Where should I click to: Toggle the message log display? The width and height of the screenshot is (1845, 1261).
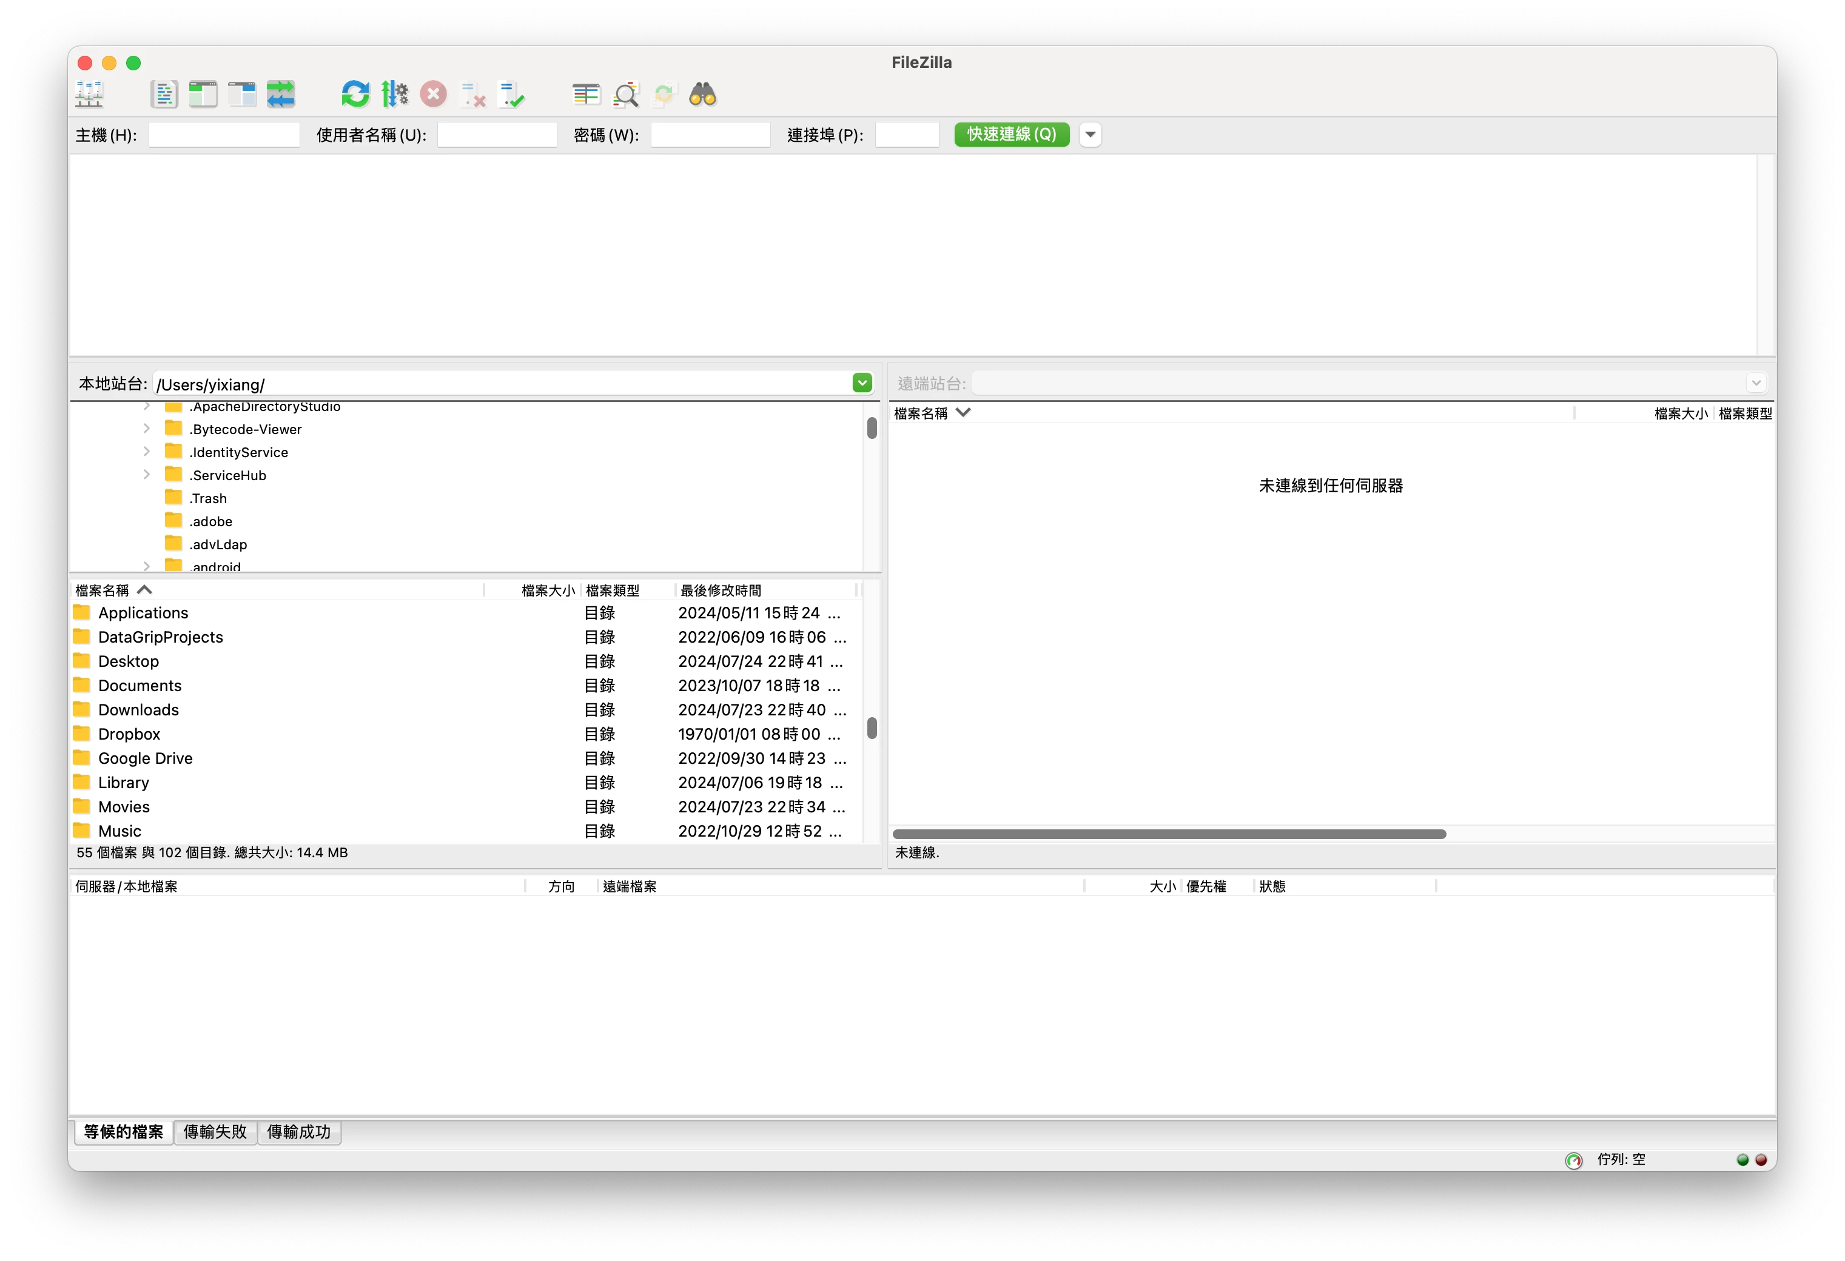(x=164, y=95)
